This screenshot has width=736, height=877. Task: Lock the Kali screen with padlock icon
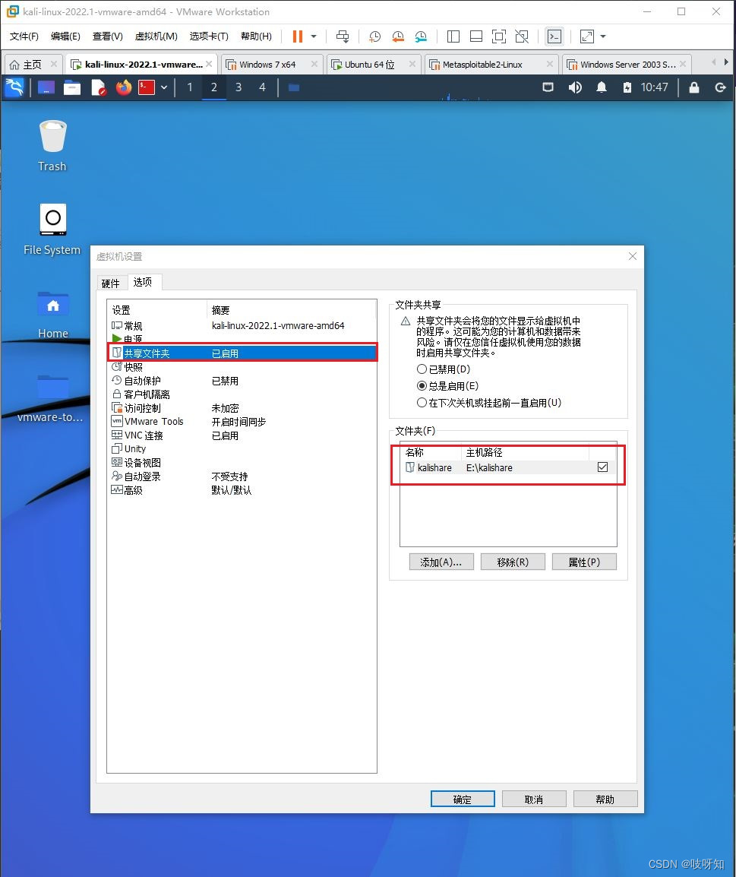point(694,87)
